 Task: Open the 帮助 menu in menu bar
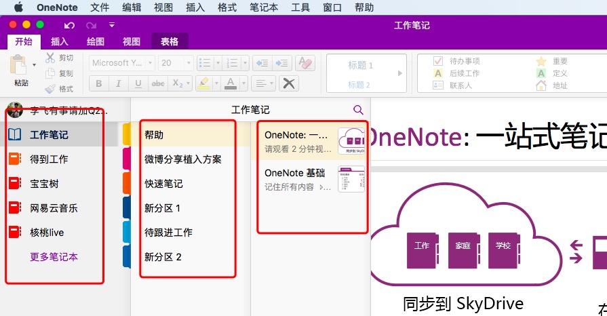click(364, 7)
